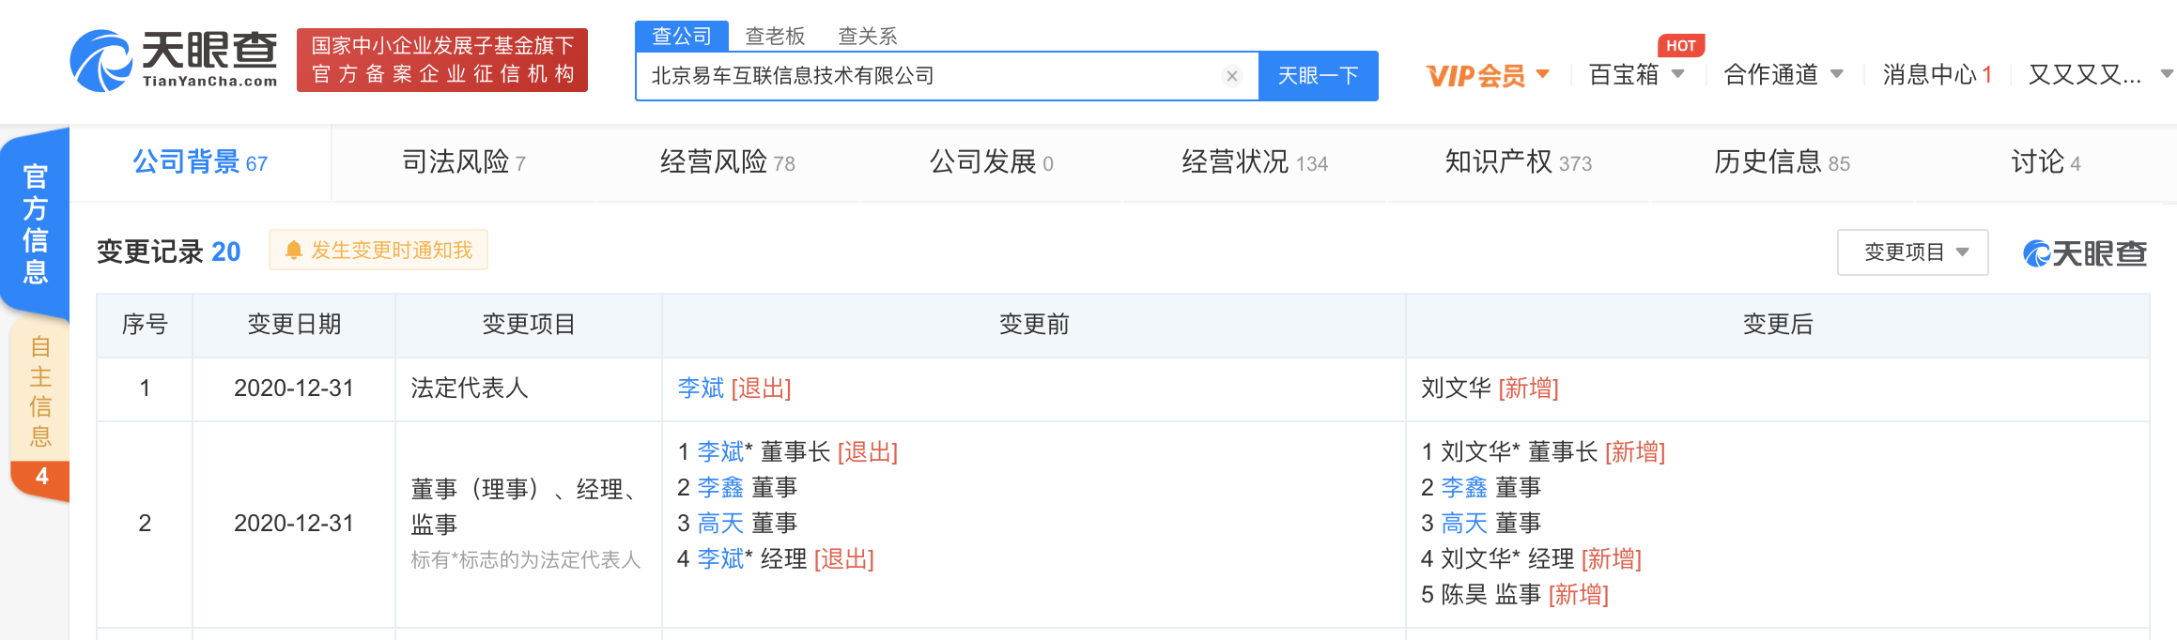Expand the 百宝箱 menu
The height and width of the screenshot is (640, 2177).
pyautogui.click(x=1636, y=75)
